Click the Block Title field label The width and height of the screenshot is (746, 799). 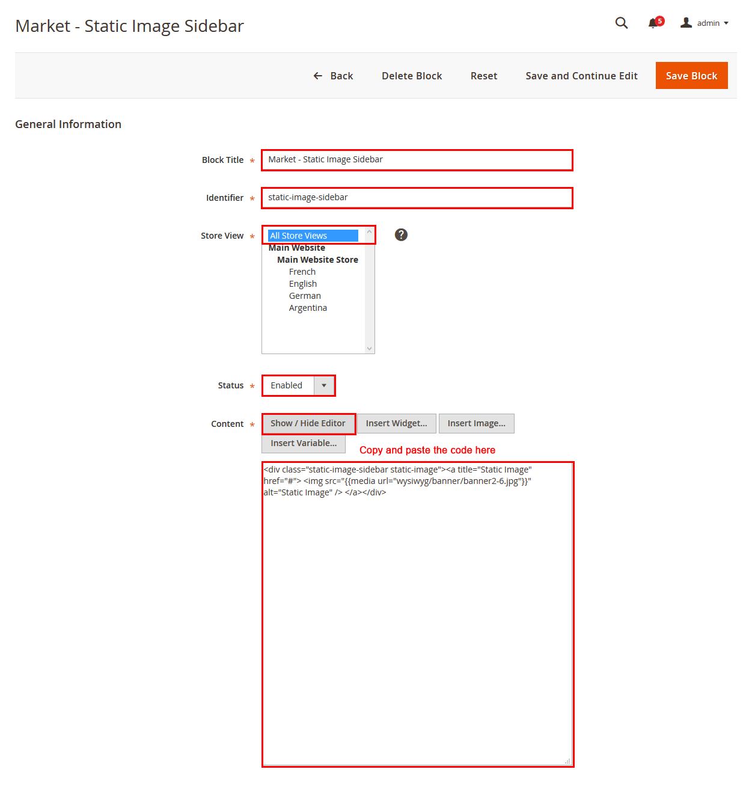(x=223, y=160)
